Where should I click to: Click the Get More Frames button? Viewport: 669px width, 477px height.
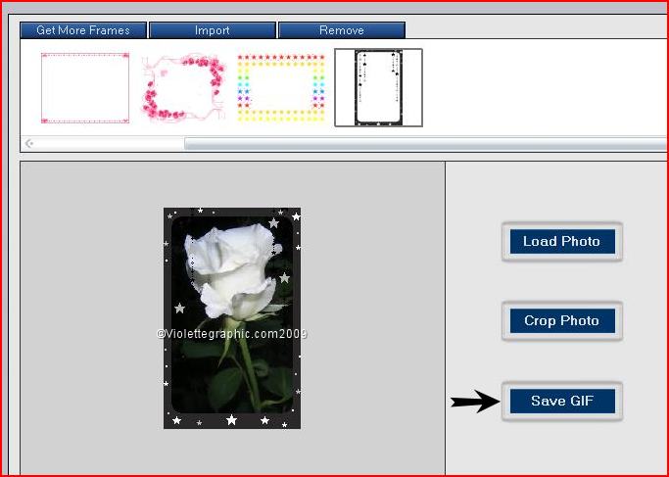[83, 30]
